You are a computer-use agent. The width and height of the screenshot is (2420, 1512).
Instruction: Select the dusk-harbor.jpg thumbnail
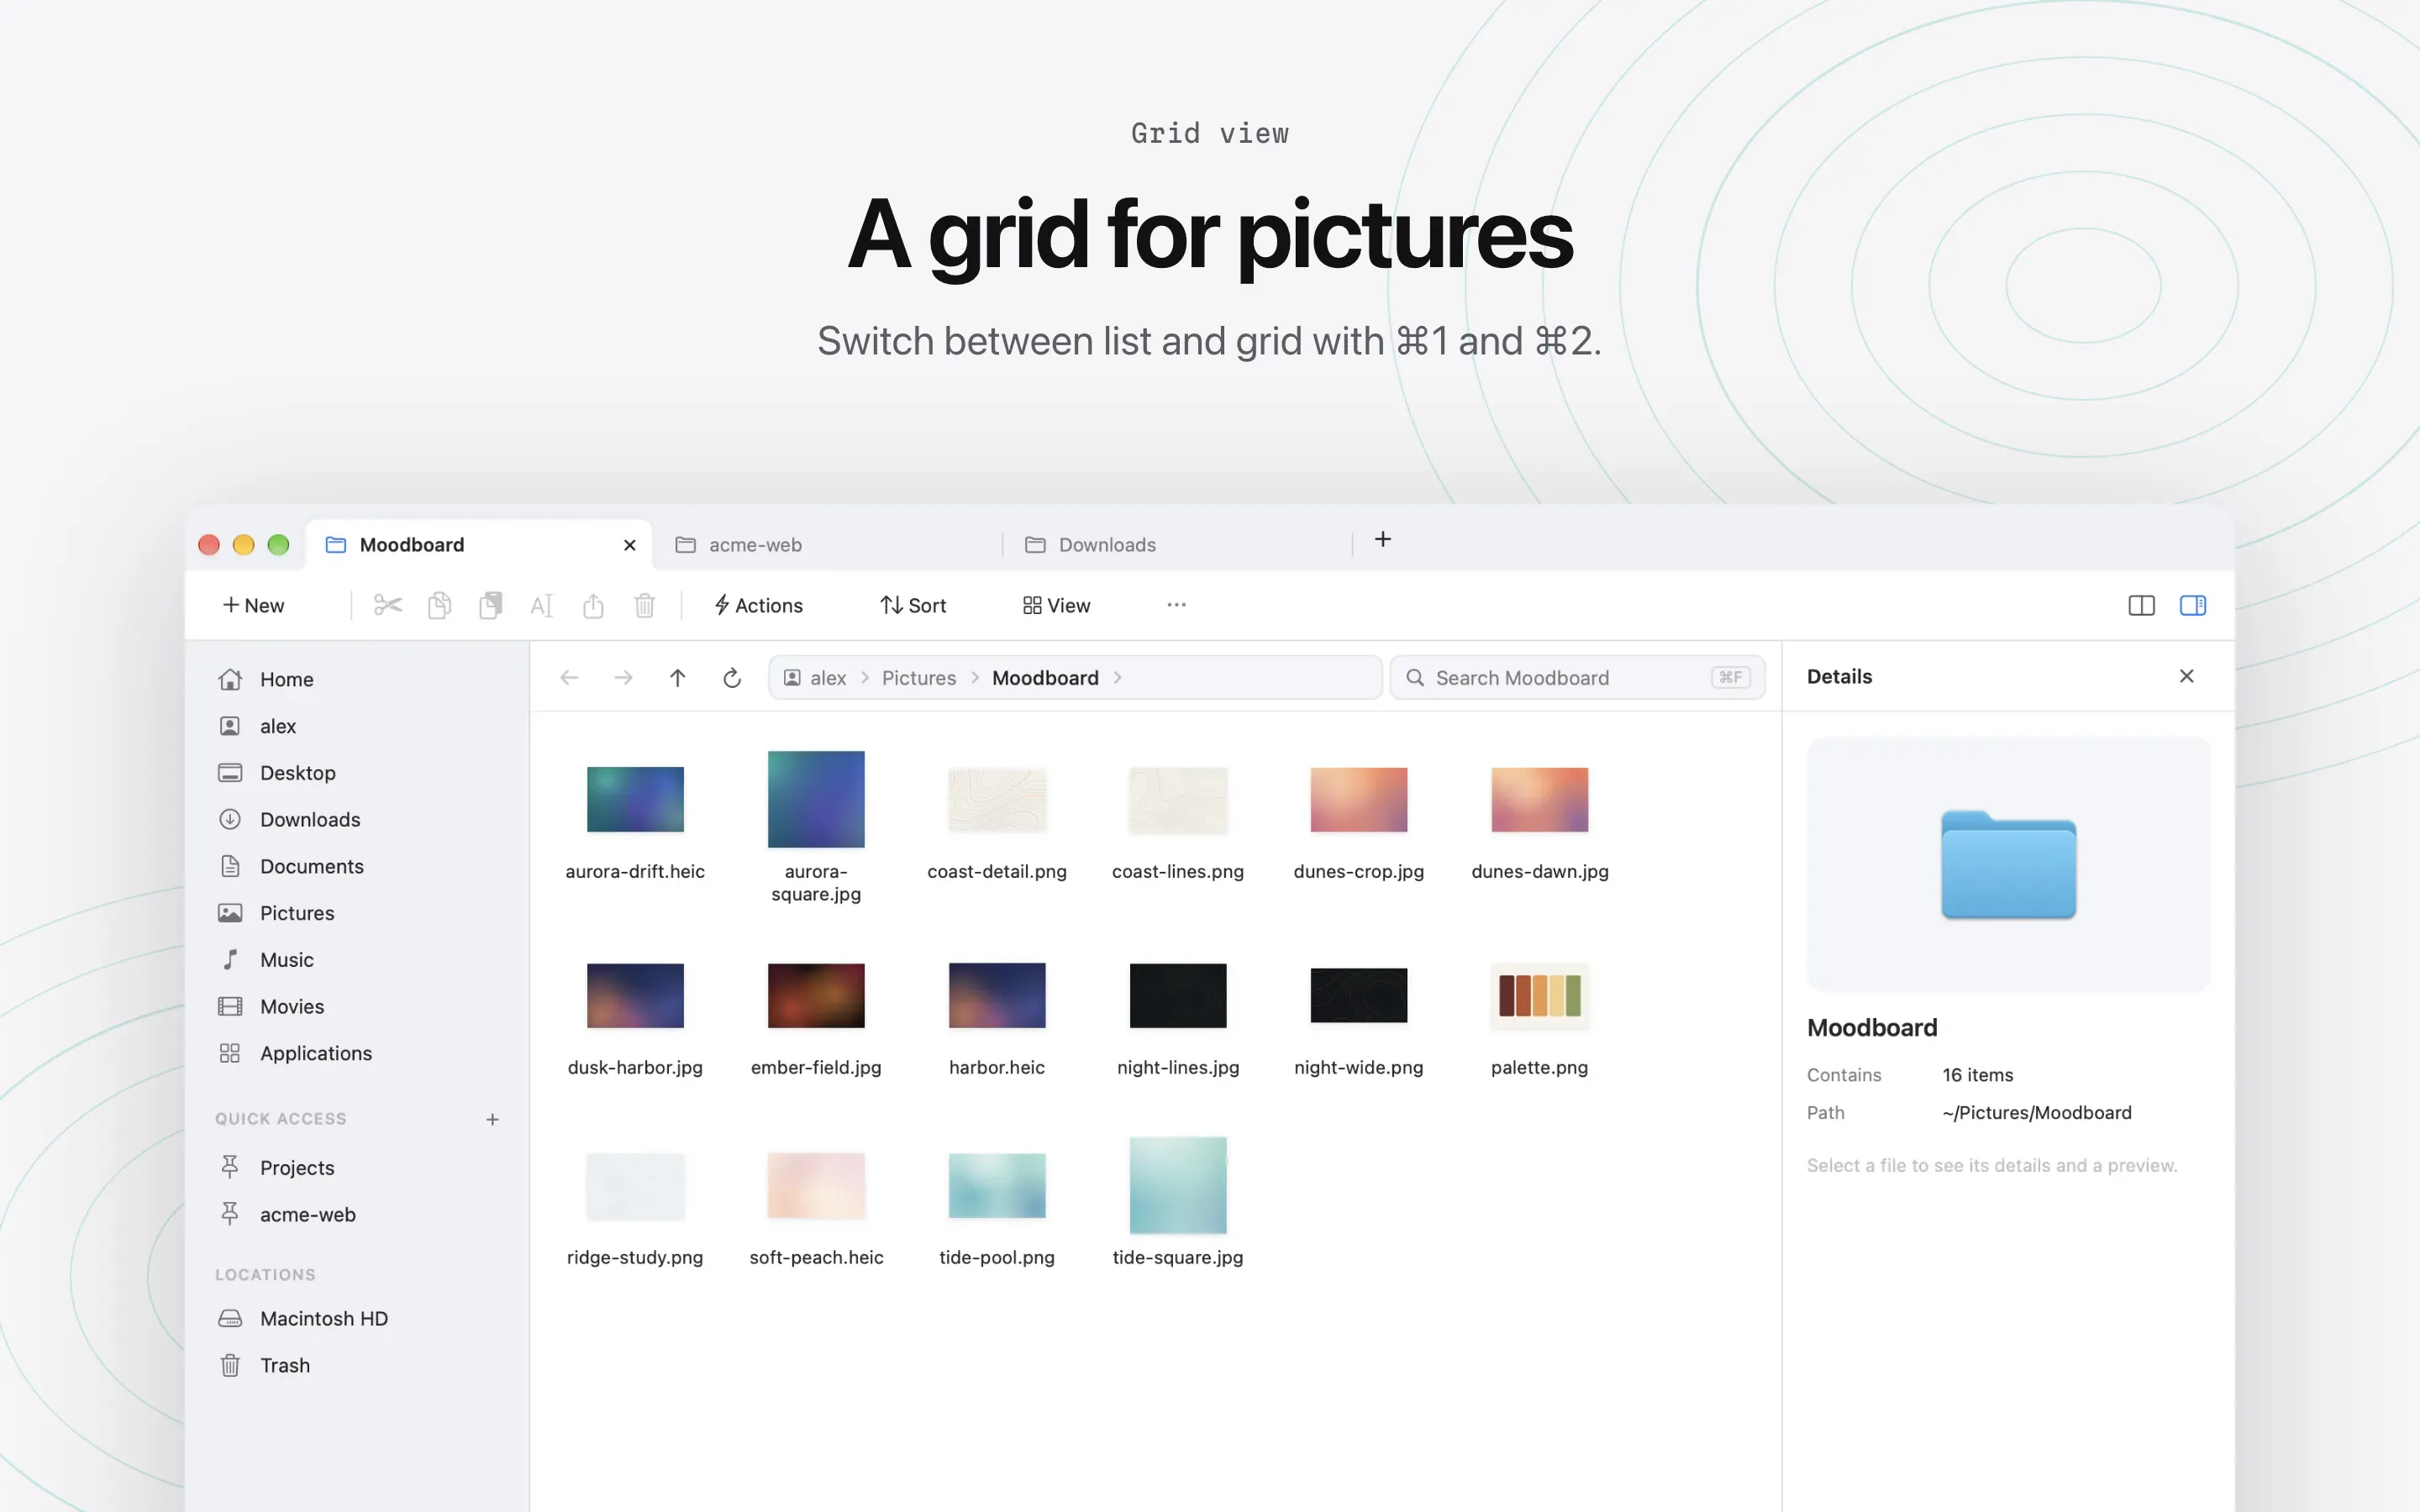pos(635,996)
